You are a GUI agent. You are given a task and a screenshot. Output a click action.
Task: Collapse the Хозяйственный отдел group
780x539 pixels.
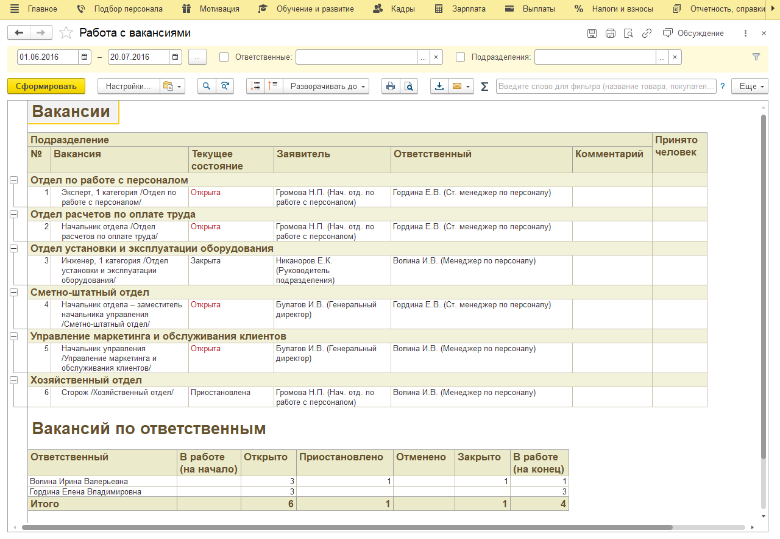pyautogui.click(x=13, y=380)
